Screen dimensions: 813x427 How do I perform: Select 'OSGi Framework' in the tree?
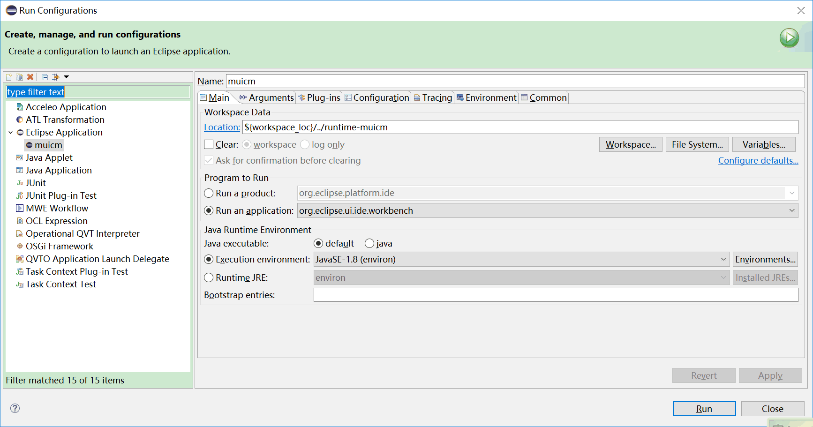pyautogui.click(x=60, y=247)
